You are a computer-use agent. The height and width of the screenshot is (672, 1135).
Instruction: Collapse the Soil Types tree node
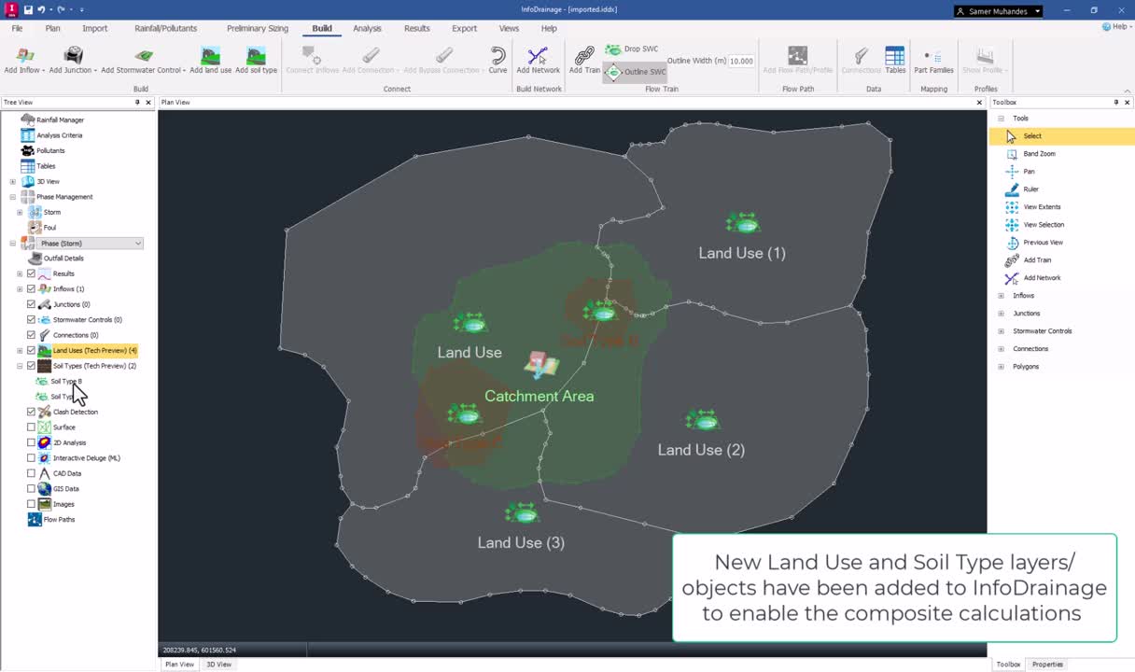pos(20,366)
